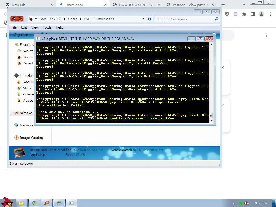This screenshot has height=207, width=276.
Task: Open Chrome profile avatar
Action: click(261, 14)
